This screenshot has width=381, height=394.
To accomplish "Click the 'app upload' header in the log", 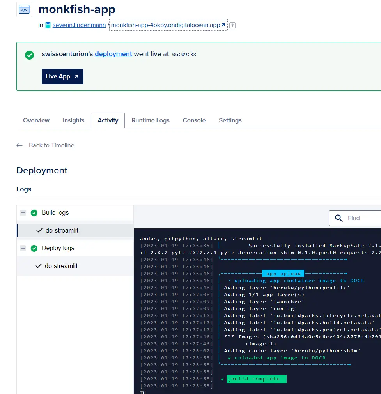I will pos(283,274).
